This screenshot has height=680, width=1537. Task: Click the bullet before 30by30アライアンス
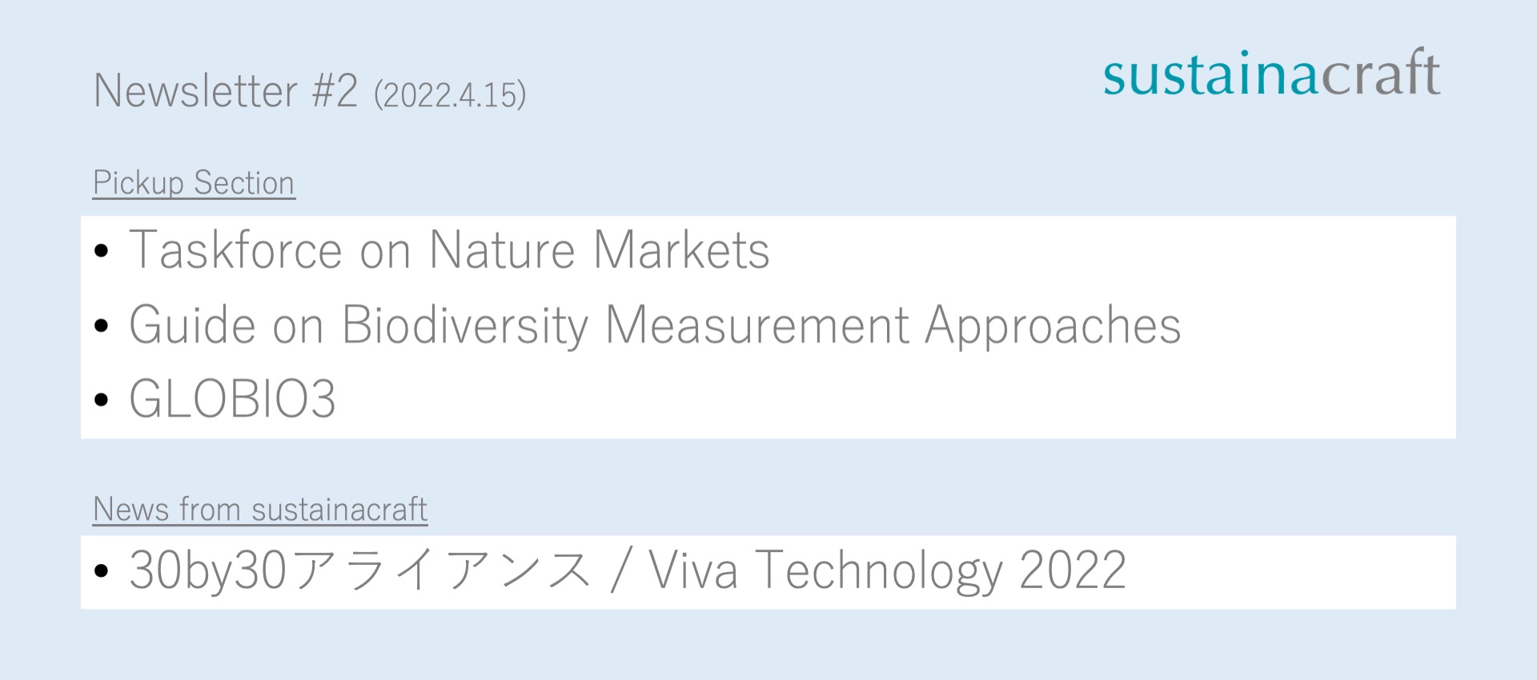point(101,571)
